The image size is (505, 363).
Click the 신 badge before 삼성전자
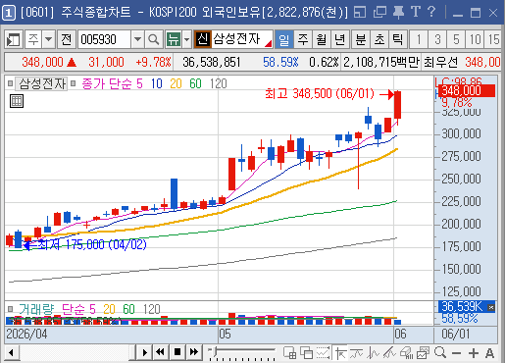tap(203, 39)
